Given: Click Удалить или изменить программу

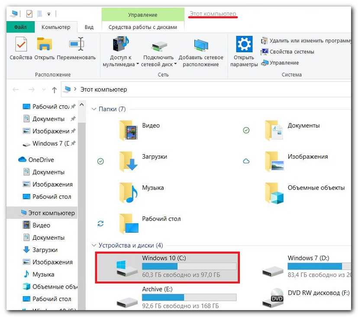Looking at the screenshot, I should (x=306, y=41).
